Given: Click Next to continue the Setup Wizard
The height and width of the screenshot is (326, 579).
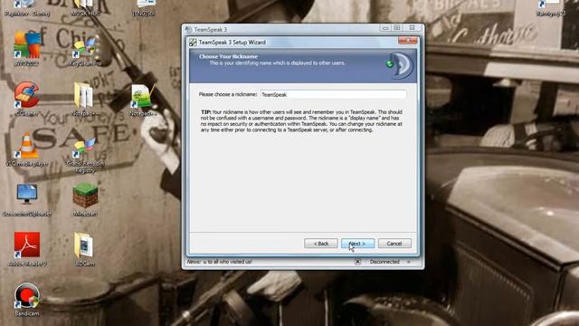Looking at the screenshot, I should (x=357, y=244).
